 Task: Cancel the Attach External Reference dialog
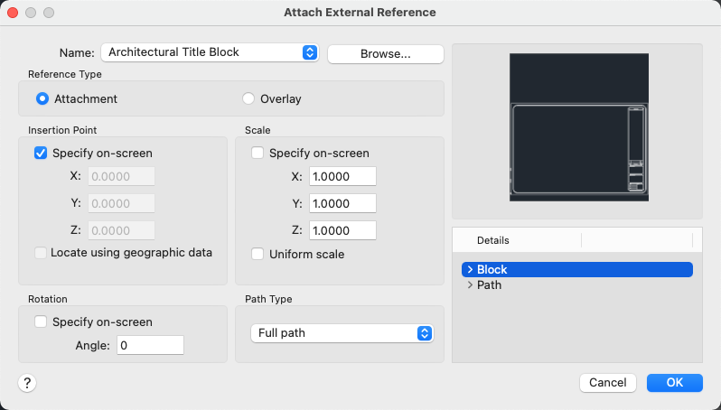click(x=608, y=382)
